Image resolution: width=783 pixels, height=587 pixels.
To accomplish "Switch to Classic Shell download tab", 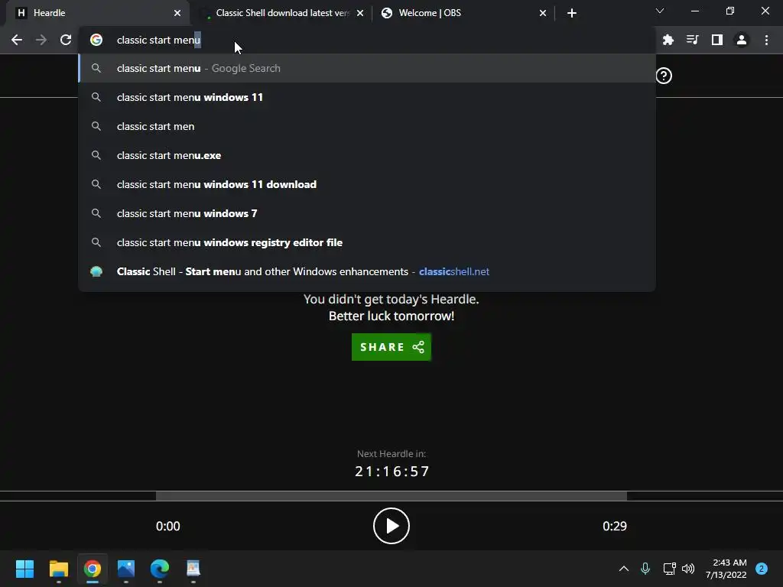I will click(283, 13).
